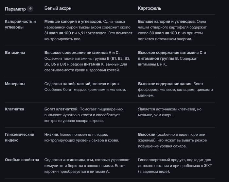Image resolution: width=229 pixels, height=182 pixels.
Task: Click the Особые свойства row label
Action: click(x=22, y=160)
